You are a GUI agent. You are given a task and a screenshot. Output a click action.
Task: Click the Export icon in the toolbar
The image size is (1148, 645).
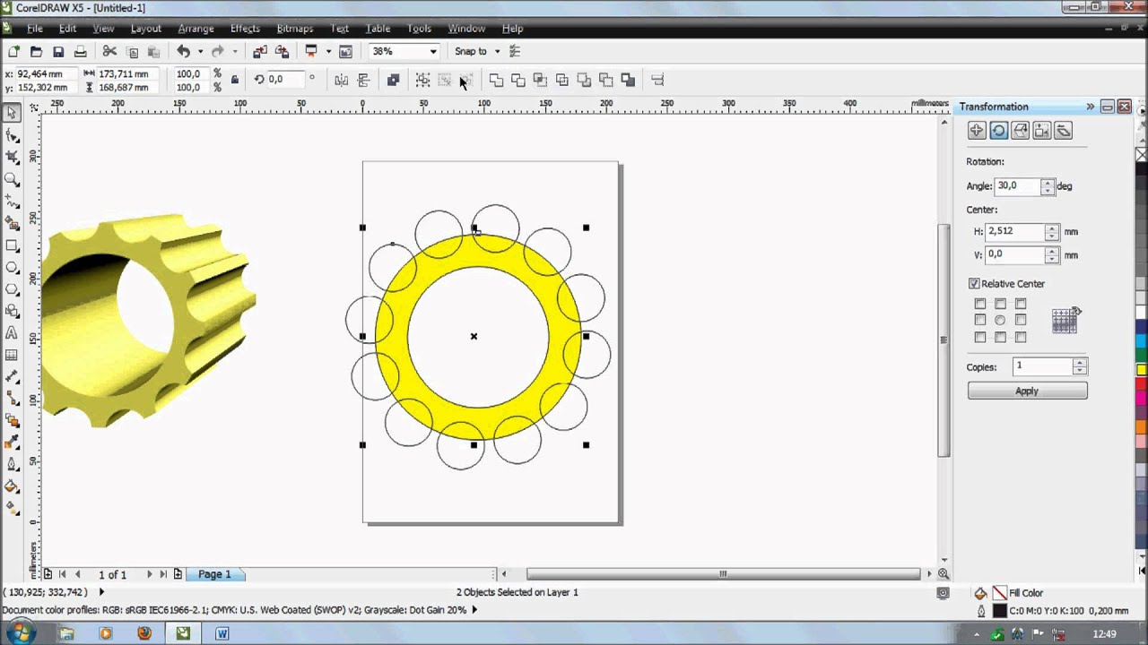click(282, 51)
